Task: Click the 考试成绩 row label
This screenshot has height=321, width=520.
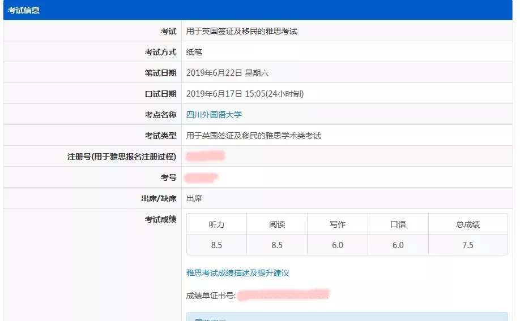Action: 160,219
